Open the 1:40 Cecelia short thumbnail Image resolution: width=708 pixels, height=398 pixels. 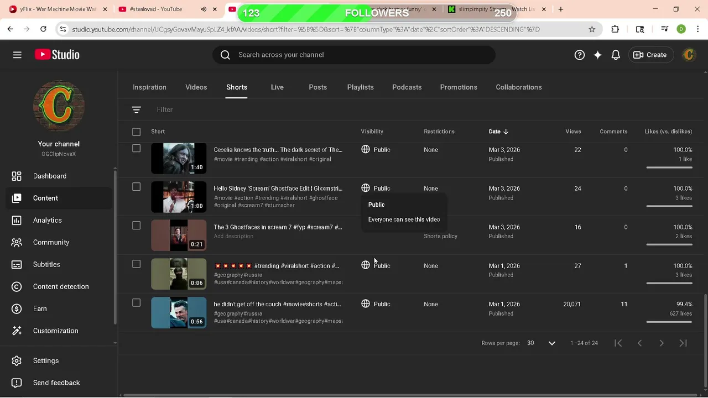[179, 158]
